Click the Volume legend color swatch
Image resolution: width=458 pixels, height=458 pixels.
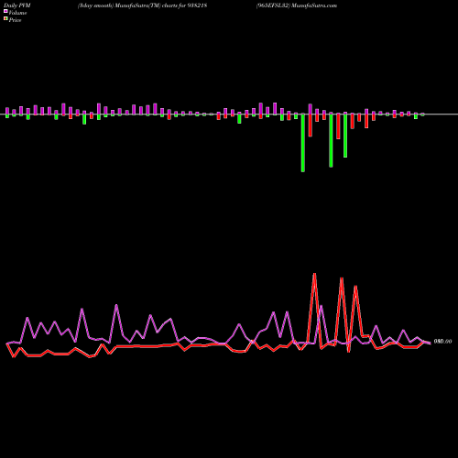click(x=5, y=12)
